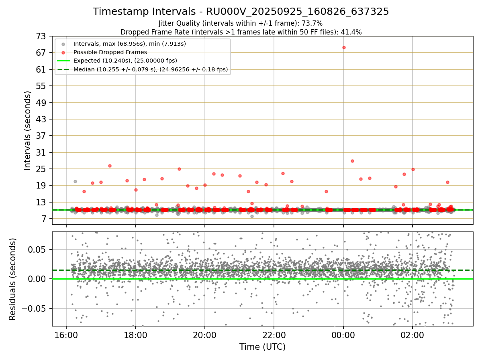Select the 'Dropped Frame Rate' subtitle line
Image resolution: width=482 pixels, height=361 pixels.
click(x=241, y=32)
